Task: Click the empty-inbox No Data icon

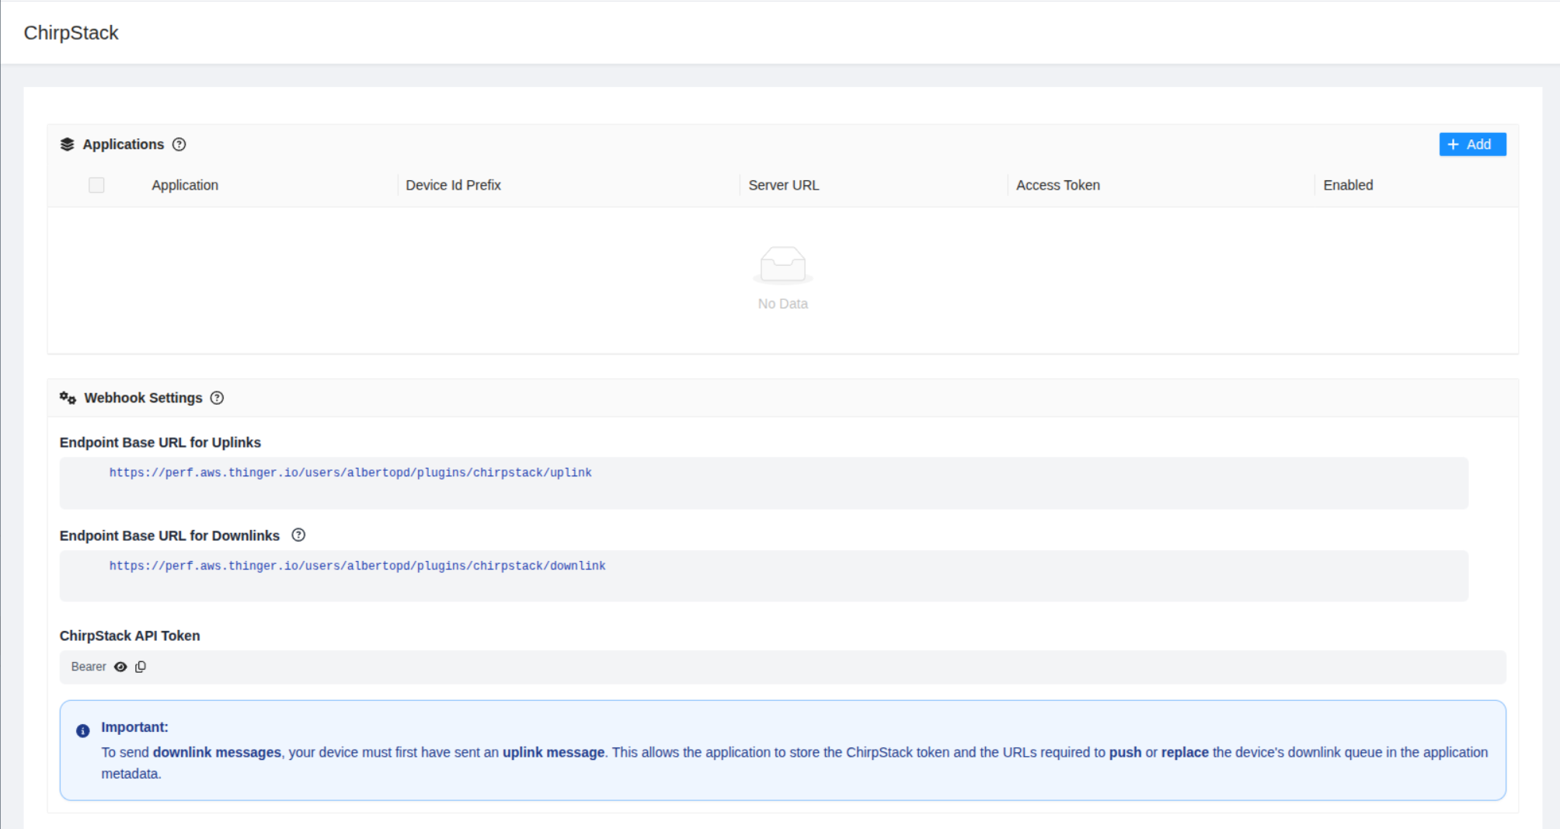Action: pyautogui.click(x=782, y=266)
